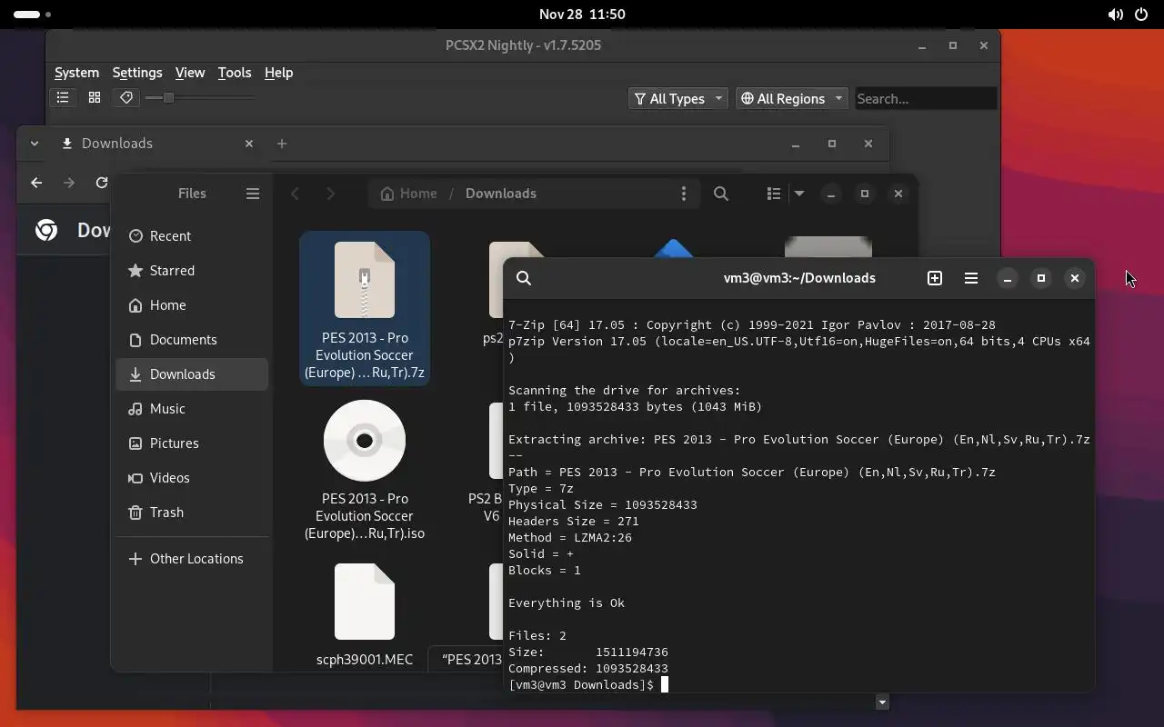Open a new terminal tab

pos(935,278)
